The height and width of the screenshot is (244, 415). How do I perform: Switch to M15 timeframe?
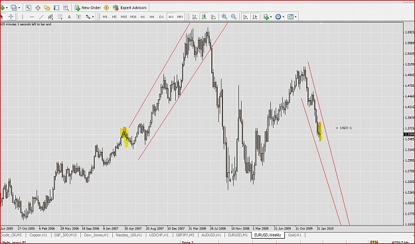[124, 17]
